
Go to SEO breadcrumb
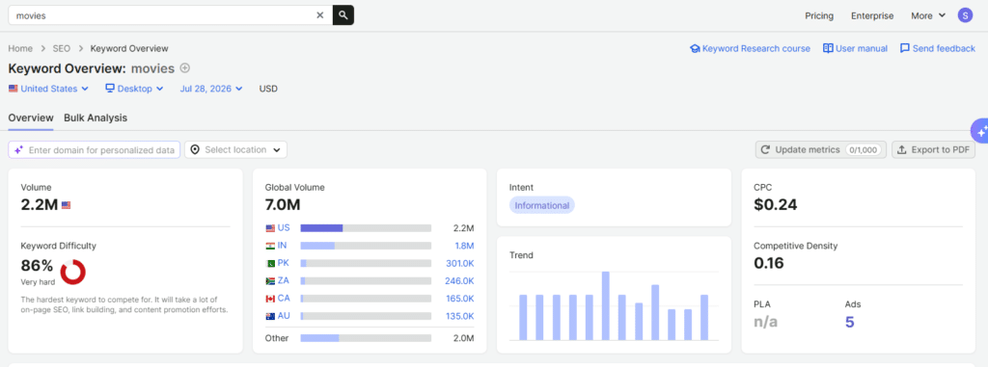tap(62, 48)
